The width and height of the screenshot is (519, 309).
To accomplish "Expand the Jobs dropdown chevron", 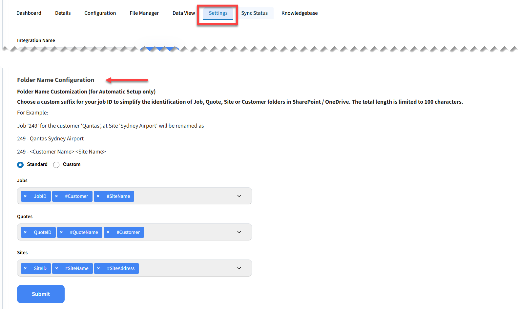I will click(x=239, y=196).
